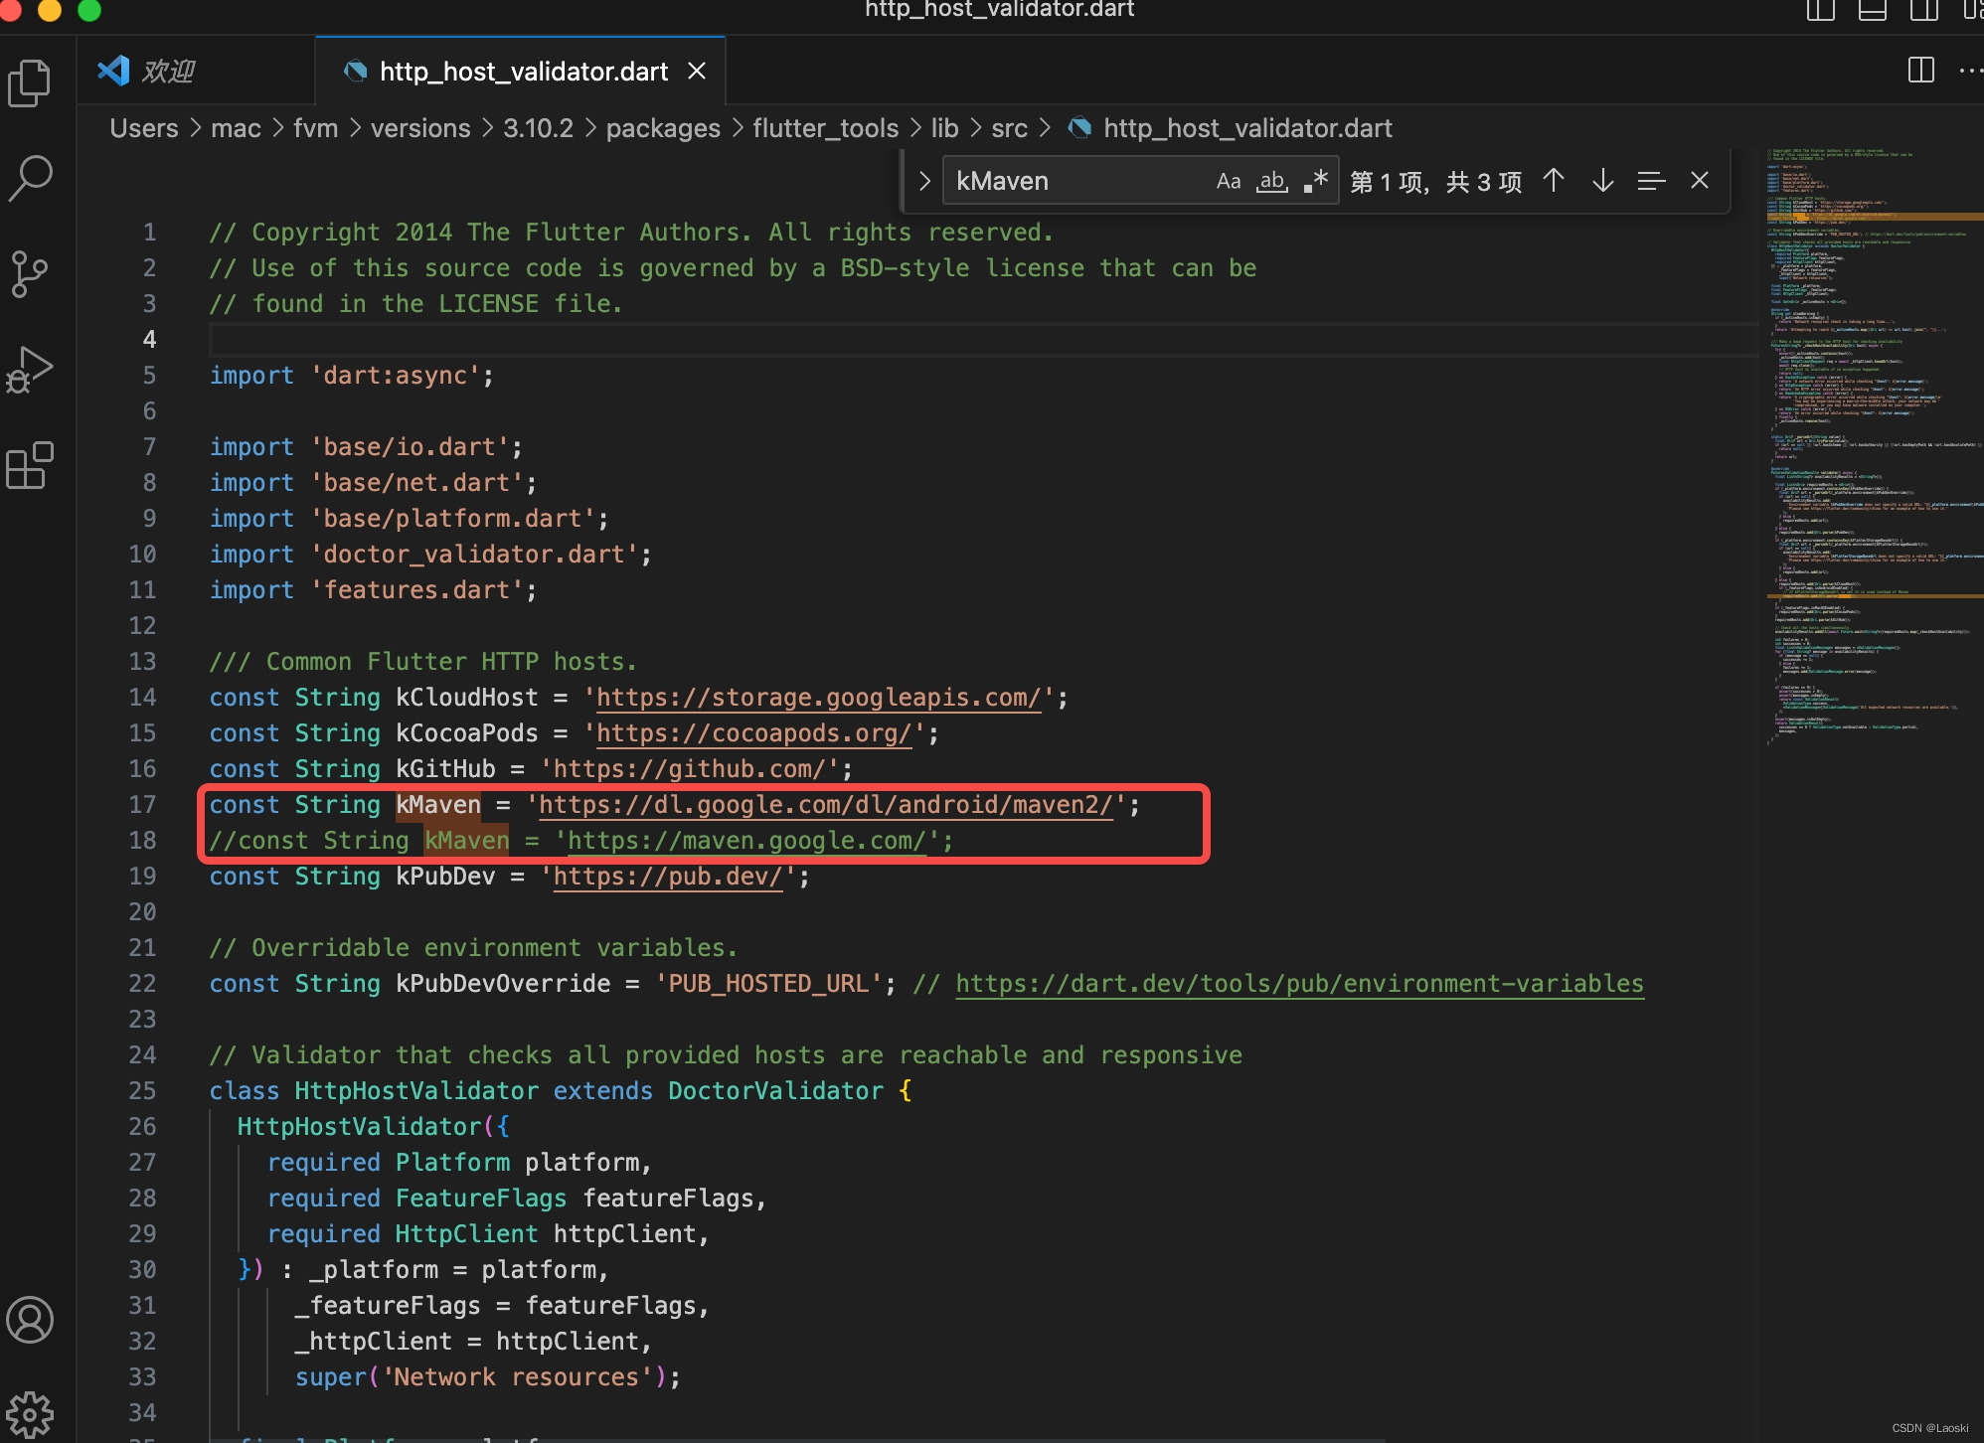Open the Manage gear menu

pyautogui.click(x=30, y=1413)
